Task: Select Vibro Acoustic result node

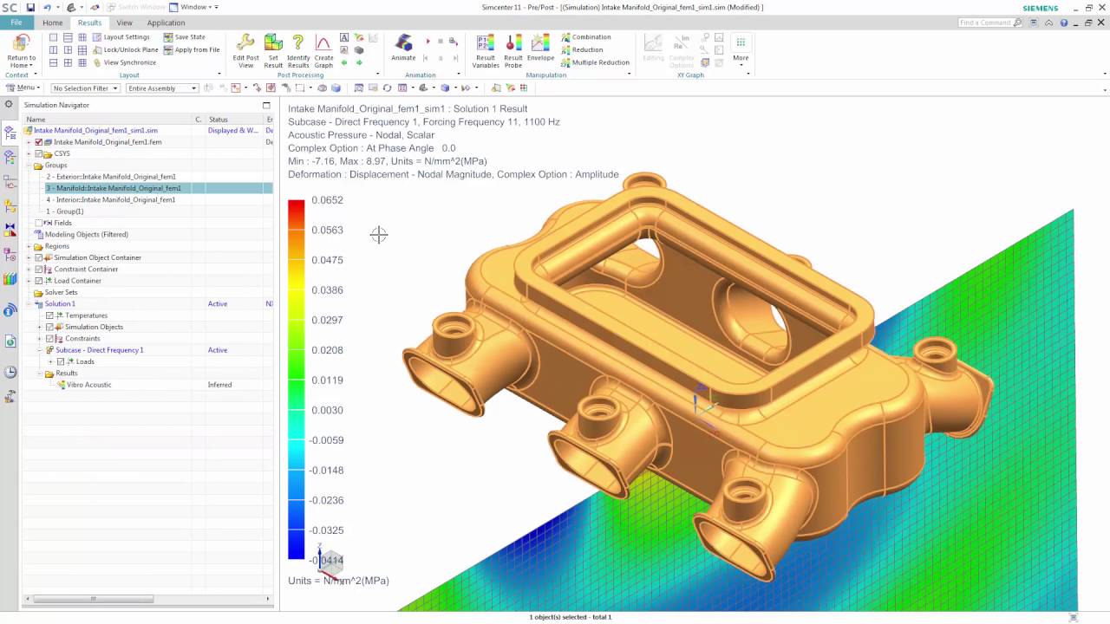Action: 88,385
